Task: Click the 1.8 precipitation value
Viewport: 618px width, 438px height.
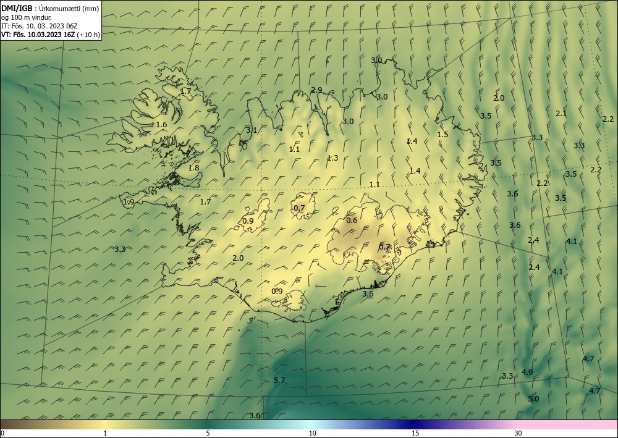Action: tap(193, 168)
